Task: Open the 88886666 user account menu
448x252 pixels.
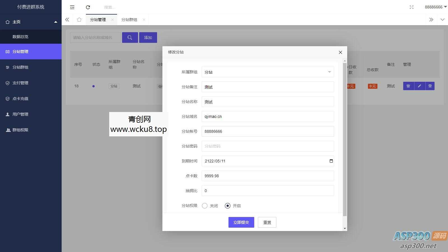Action: pyautogui.click(x=435, y=7)
